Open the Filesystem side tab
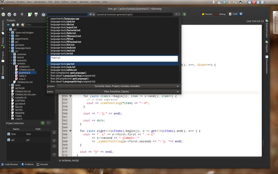This screenshot has height=174, width=278. click(3, 72)
